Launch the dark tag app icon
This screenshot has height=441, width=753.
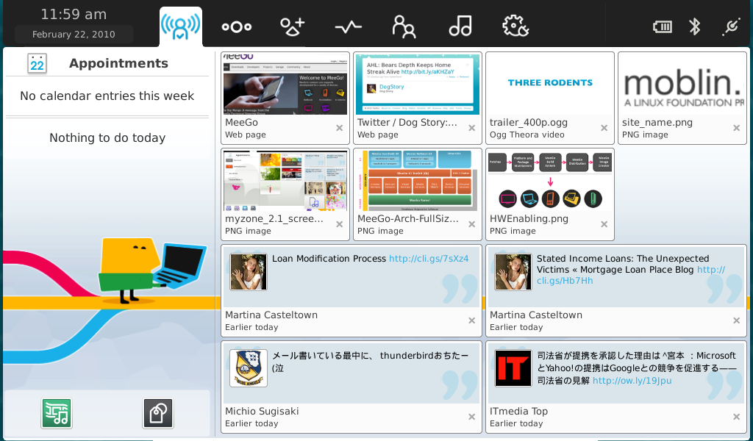[158, 413]
